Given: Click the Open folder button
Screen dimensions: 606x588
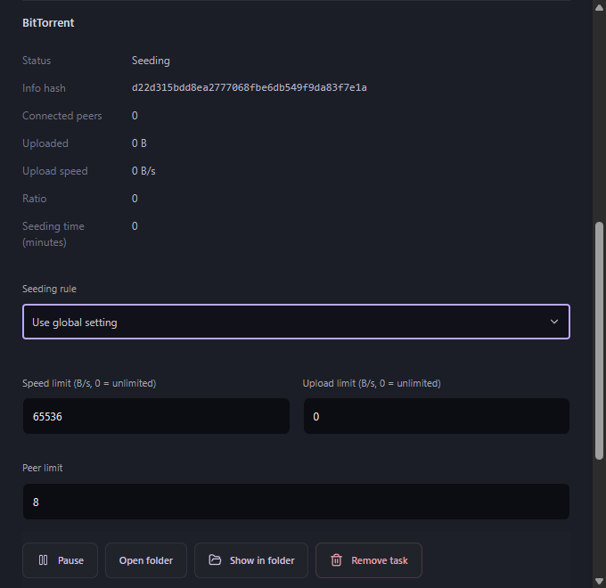Looking at the screenshot, I should (146, 560).
